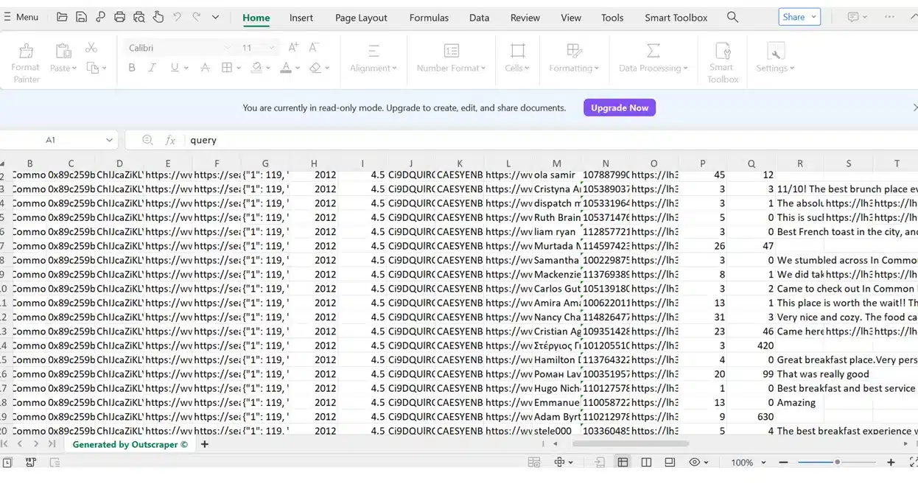This screenshot has width=918, height=492.
Task: Click the Undo arrow icon
Action: point(177,17)
